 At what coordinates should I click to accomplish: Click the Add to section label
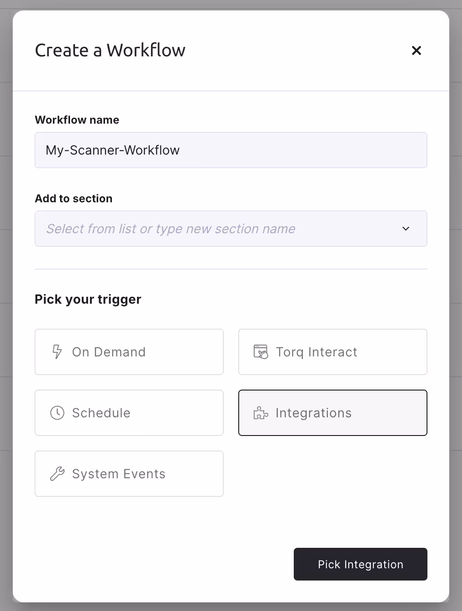[x=74, y=199]
